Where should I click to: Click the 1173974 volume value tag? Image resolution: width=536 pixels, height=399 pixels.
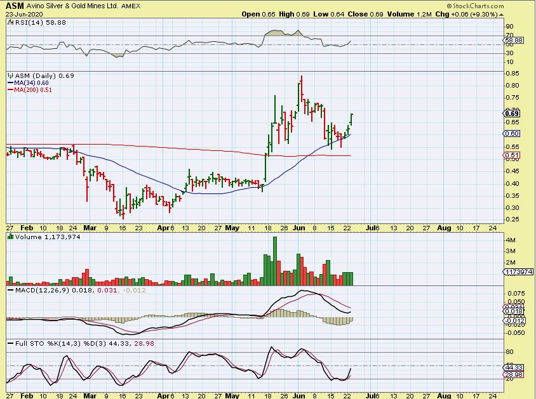coord(514,272)
